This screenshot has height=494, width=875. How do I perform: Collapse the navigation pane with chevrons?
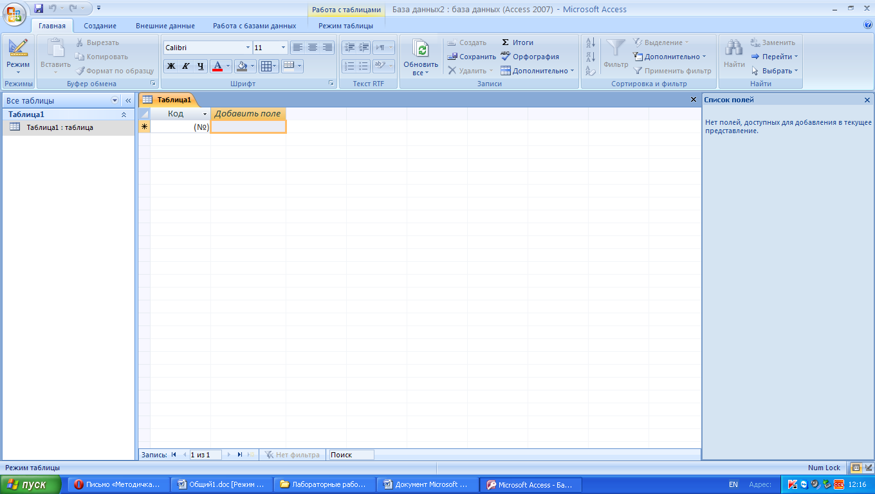point(127,100)
